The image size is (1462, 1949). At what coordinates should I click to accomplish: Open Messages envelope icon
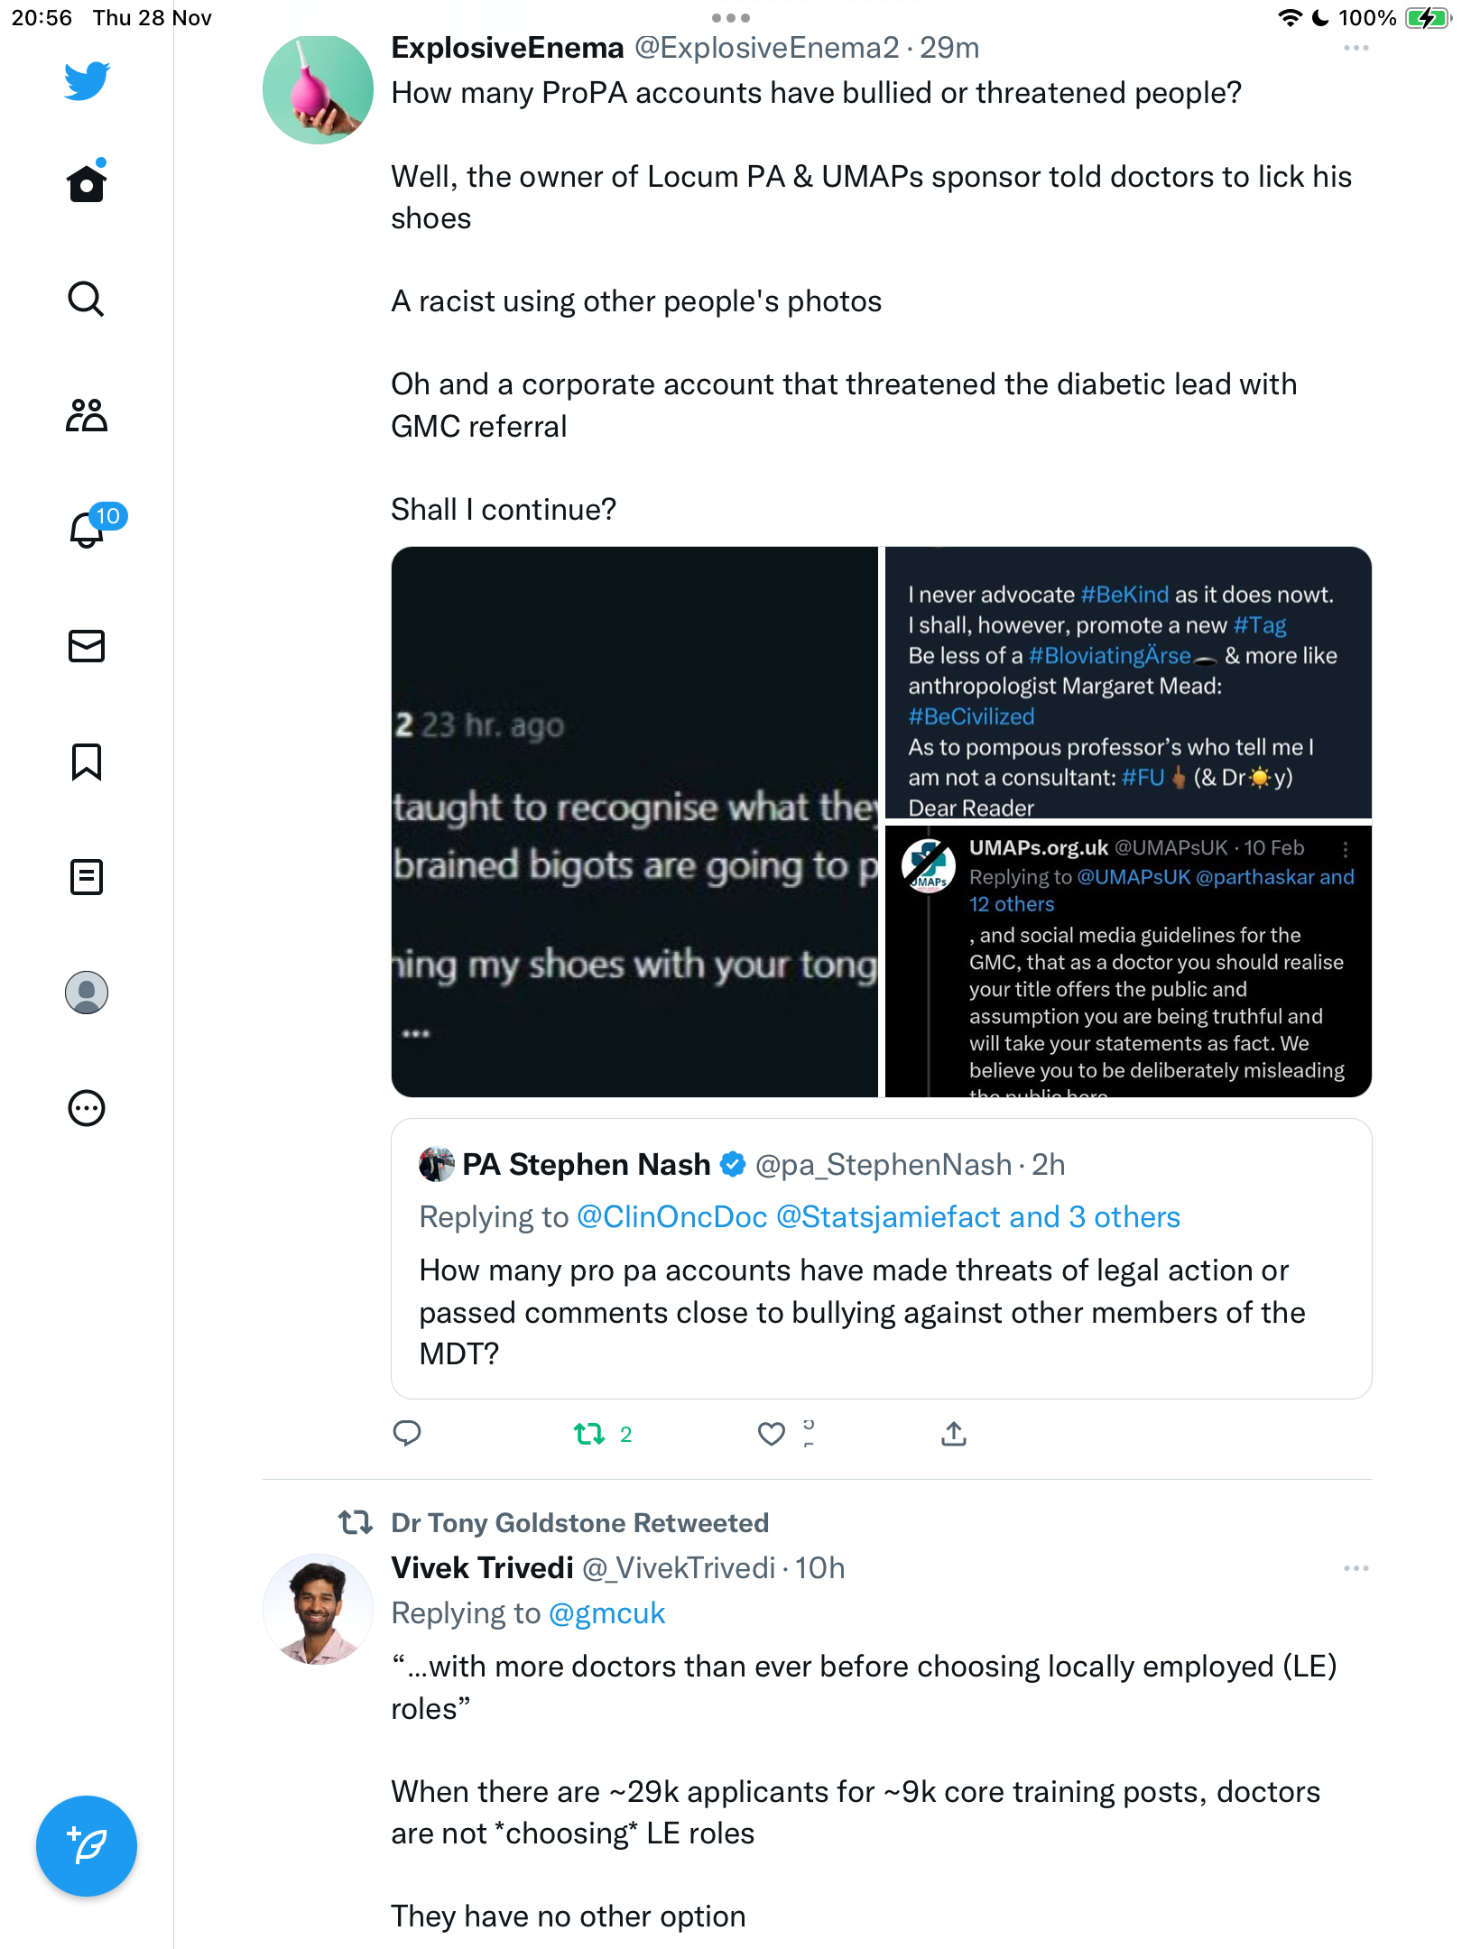click(x=87, y=646)
